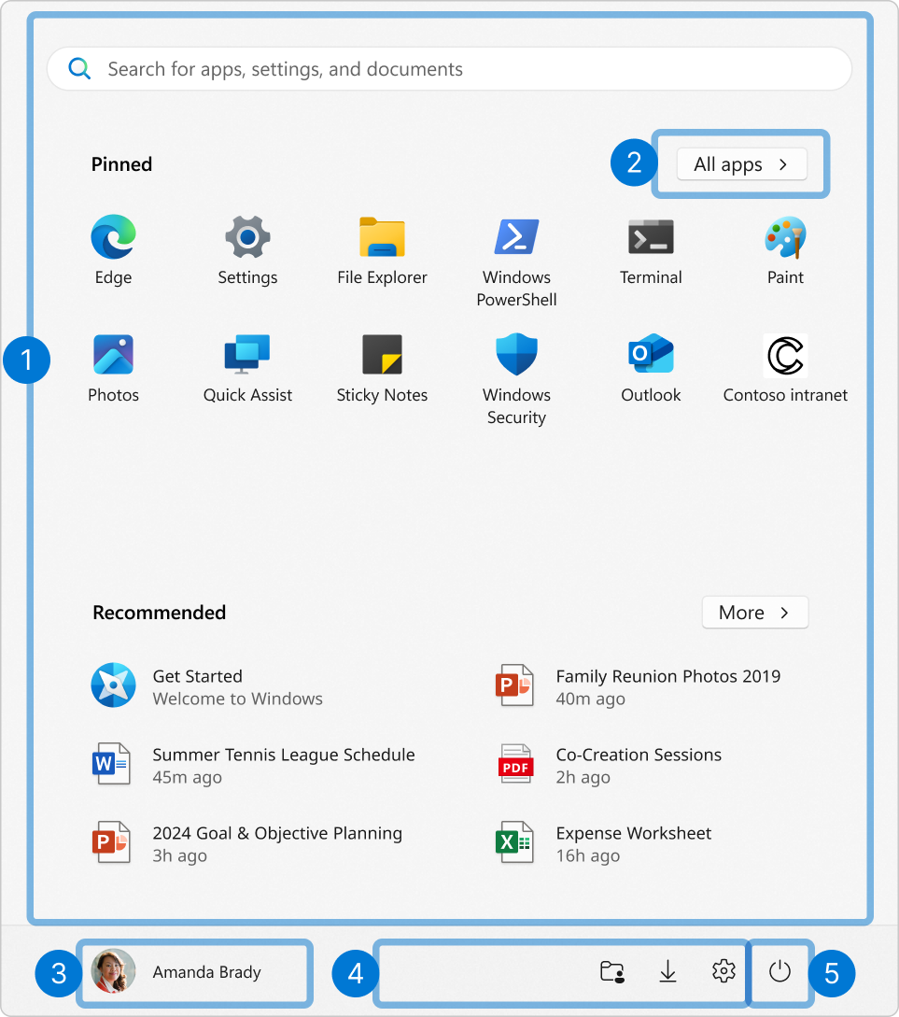Click the "Welcome to Windows" subtitle text

237,699
